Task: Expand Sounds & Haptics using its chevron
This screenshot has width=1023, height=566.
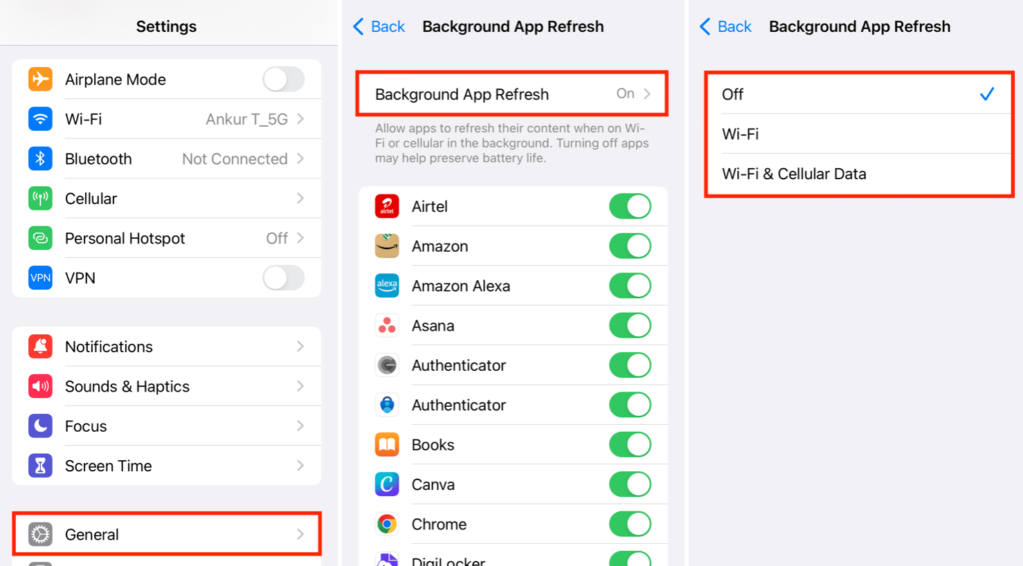Action: point(300,386)
